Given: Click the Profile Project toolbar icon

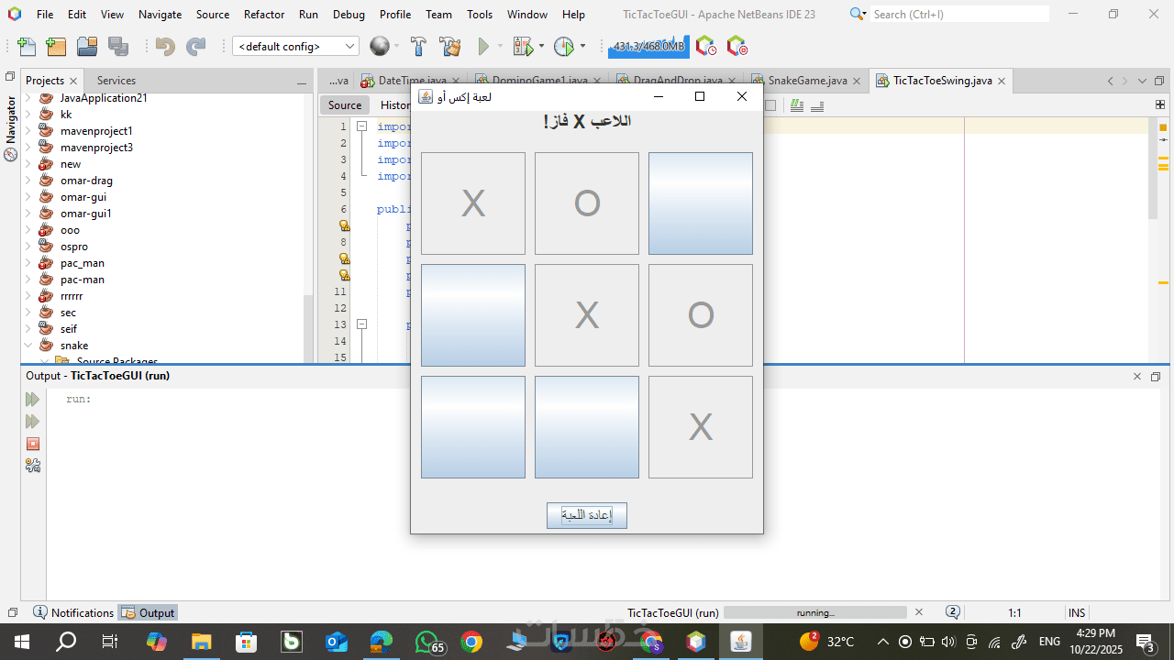Looking at the screenshot, I should pyautogui.click(x=564, y=47).
